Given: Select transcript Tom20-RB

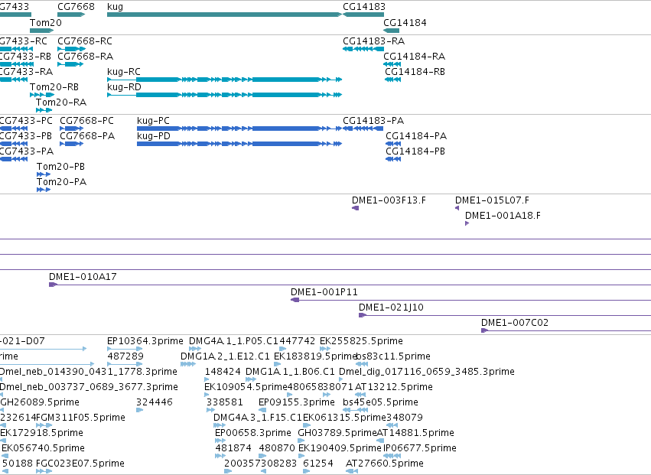Looking at the screenshot, I should point(42,95).
